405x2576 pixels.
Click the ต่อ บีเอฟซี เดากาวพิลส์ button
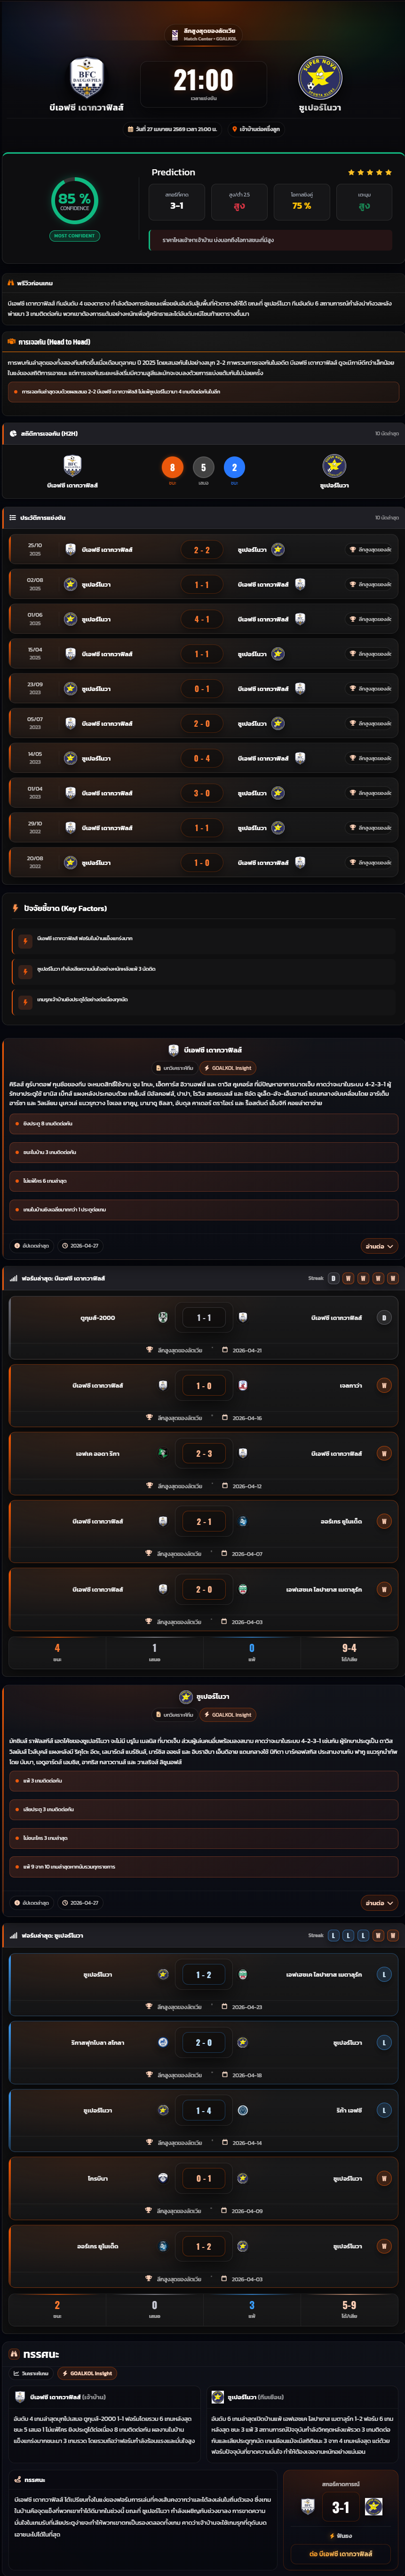340,2553
